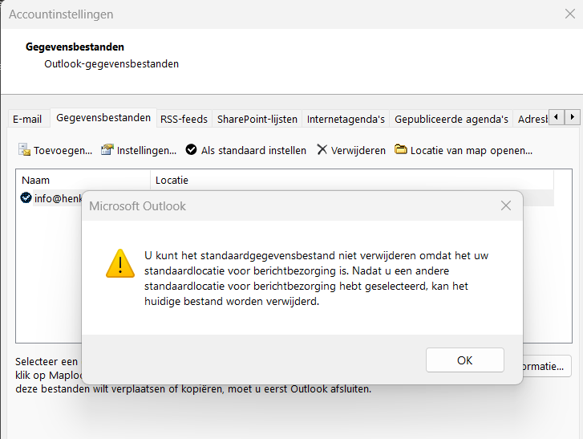583x439 pixels.
Task: Switch to the E-mail tab
Action: [27, 119]
